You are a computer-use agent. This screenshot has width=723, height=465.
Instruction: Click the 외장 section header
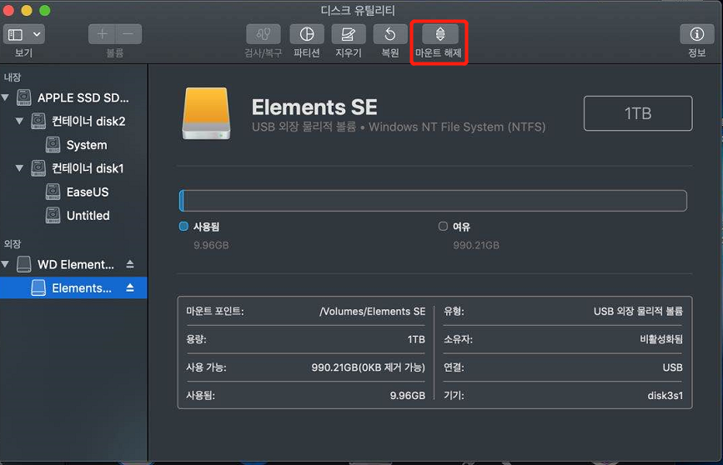click(x=13, y=244)
